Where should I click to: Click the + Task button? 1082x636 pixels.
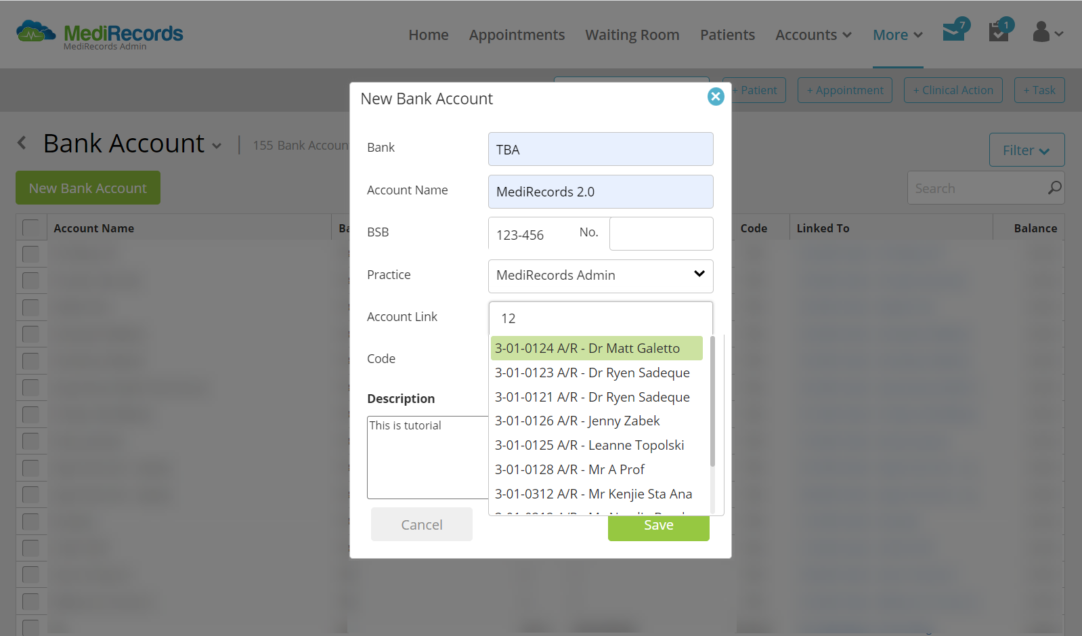click(1039, 90)
